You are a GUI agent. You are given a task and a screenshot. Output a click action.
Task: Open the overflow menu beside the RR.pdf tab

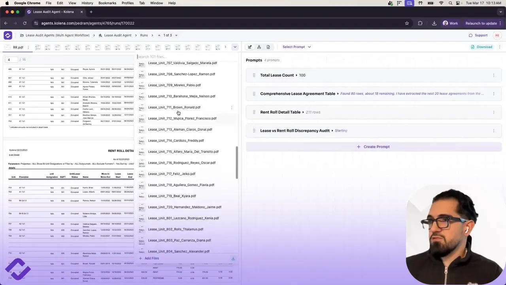(28, 47)
